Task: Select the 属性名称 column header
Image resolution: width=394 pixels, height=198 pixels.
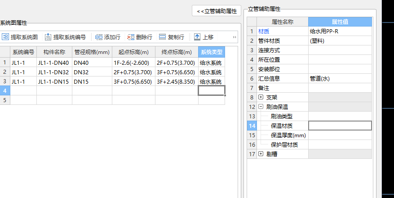Action: pos(283,22)
